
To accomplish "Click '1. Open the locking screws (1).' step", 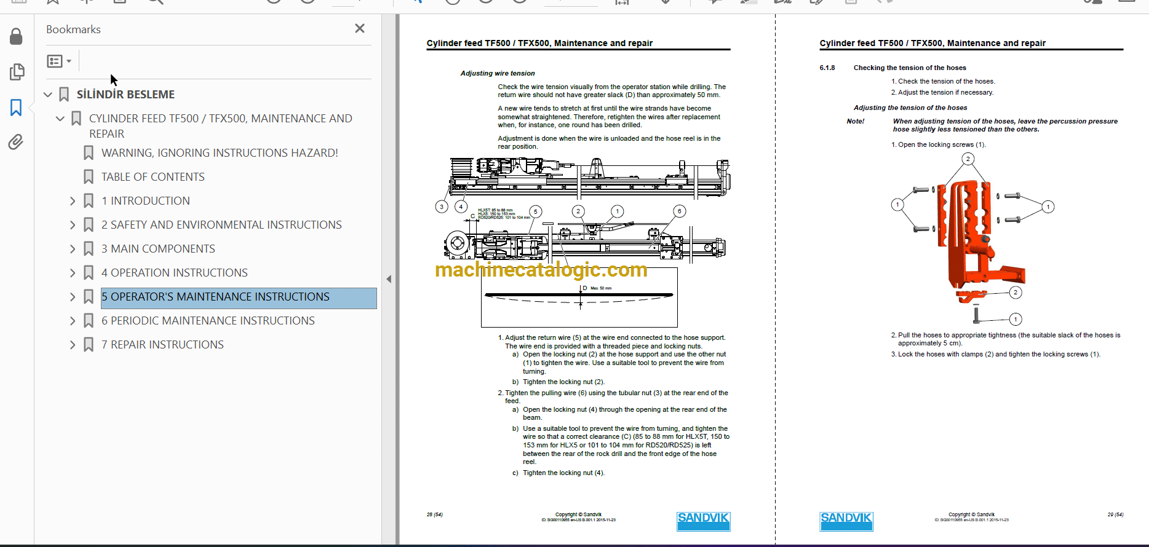I will (x=939, y=144).
